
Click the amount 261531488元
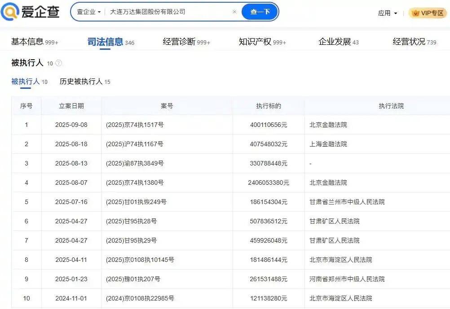coord(269,279)
